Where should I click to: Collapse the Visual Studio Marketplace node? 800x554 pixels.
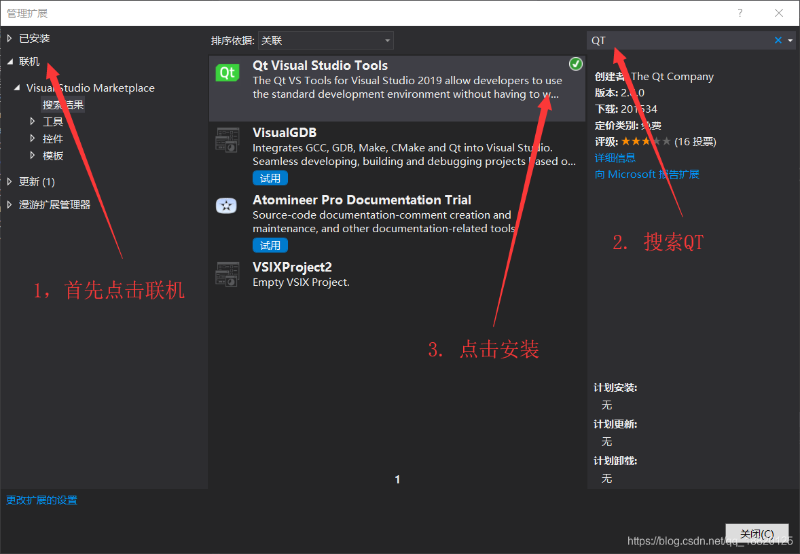point(17,88)
